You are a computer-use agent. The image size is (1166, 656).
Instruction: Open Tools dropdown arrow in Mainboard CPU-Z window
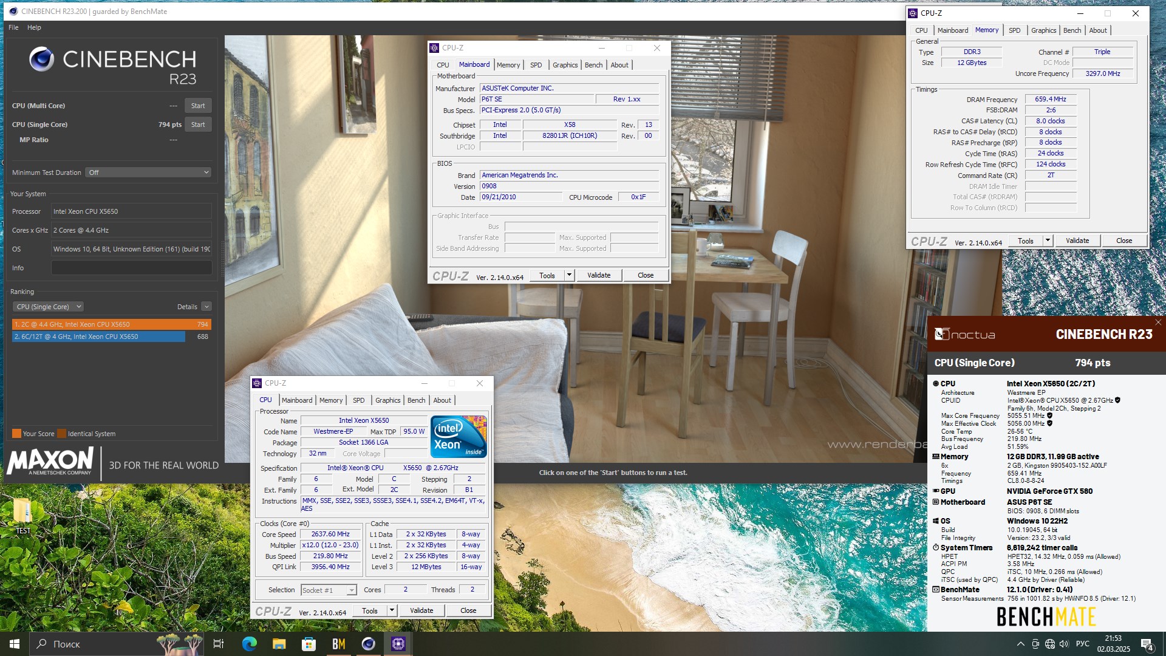pos(569,276)
